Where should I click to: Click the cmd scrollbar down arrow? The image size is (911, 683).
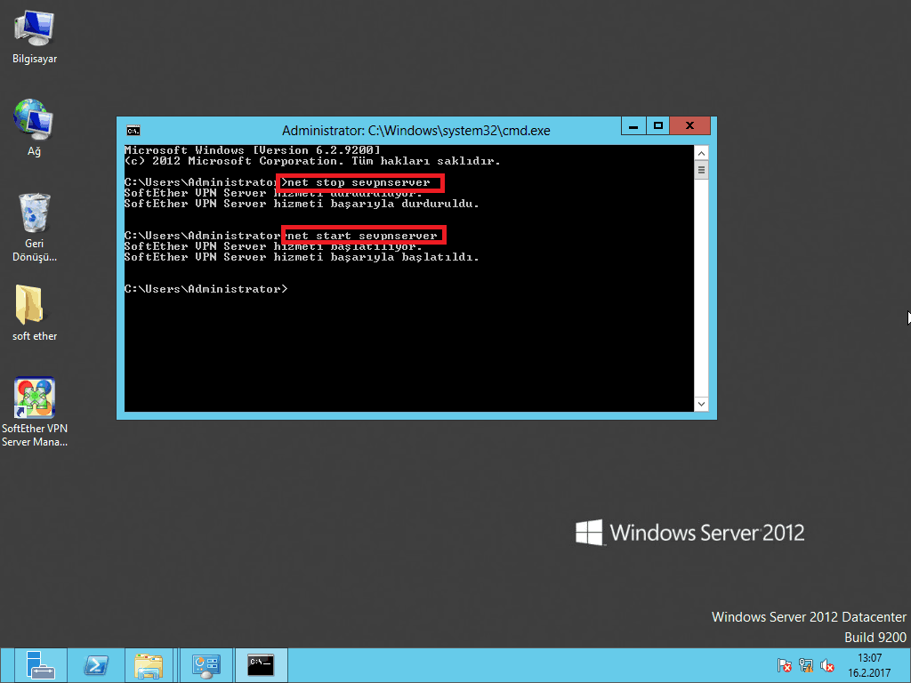click(701, 405)
